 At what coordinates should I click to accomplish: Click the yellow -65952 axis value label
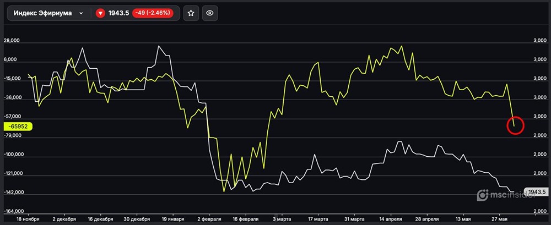pyautogui.click(x=18, y=127)
